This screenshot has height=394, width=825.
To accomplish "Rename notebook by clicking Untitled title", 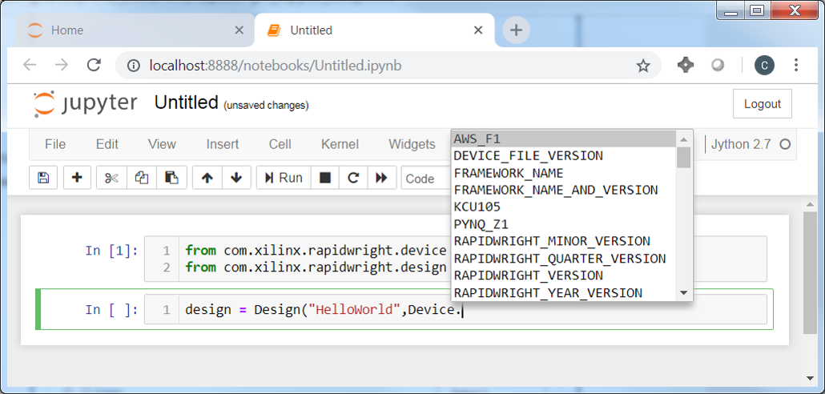I will (x=187, y=103).
